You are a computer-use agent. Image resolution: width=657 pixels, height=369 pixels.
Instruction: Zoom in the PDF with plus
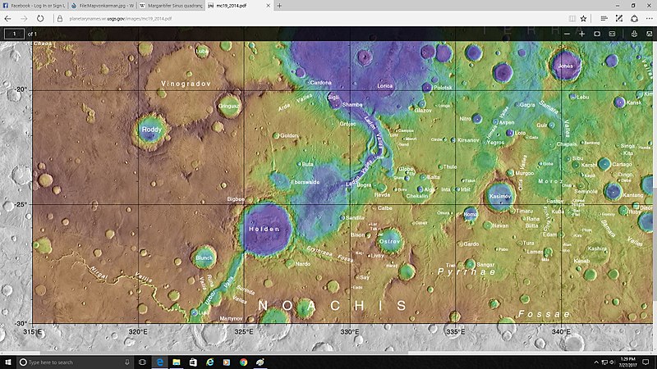click(581, 34)
